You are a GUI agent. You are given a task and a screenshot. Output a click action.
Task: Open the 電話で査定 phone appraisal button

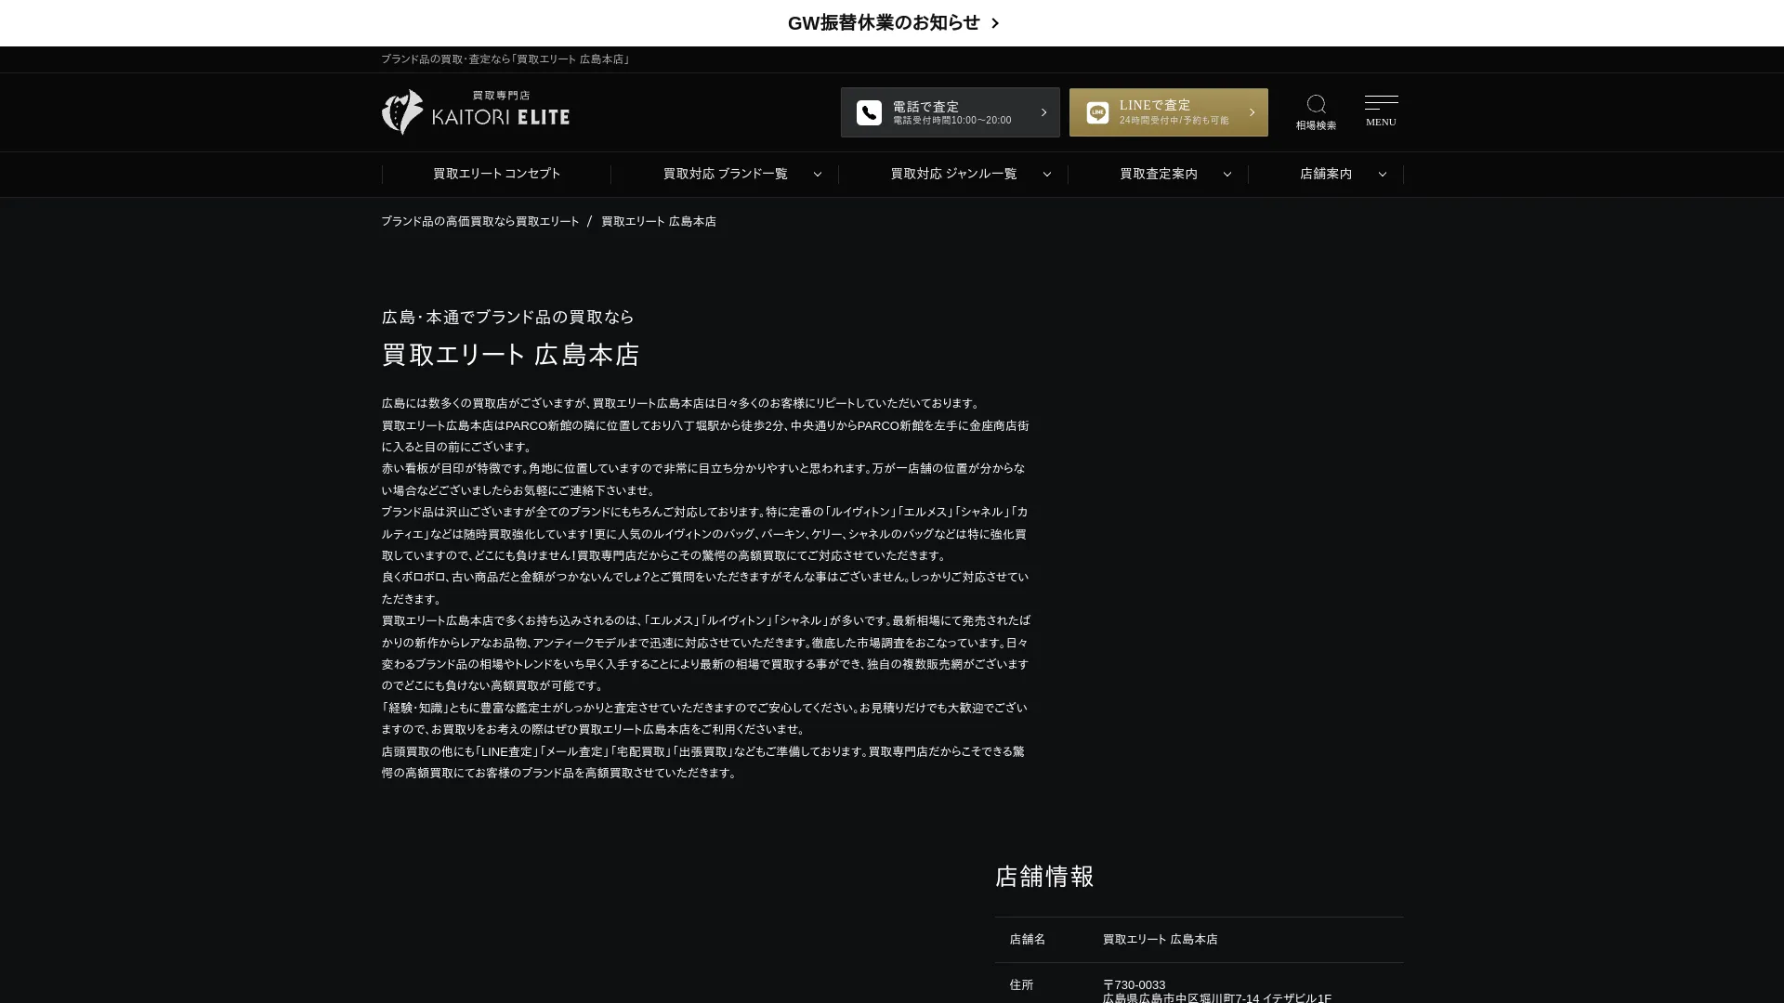pyautogui.click(x=950, y=112)
